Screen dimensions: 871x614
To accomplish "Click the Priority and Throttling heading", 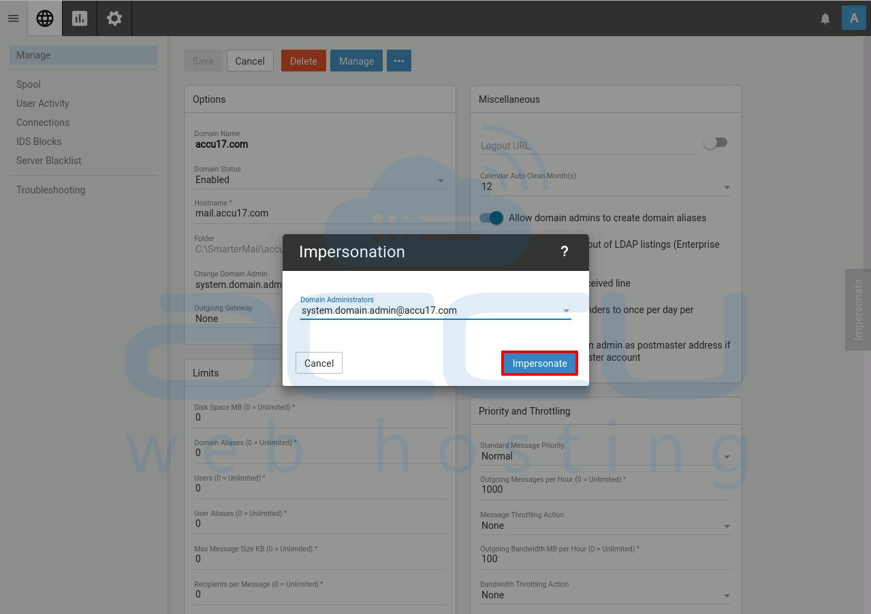I will click(x=524, y=411).
